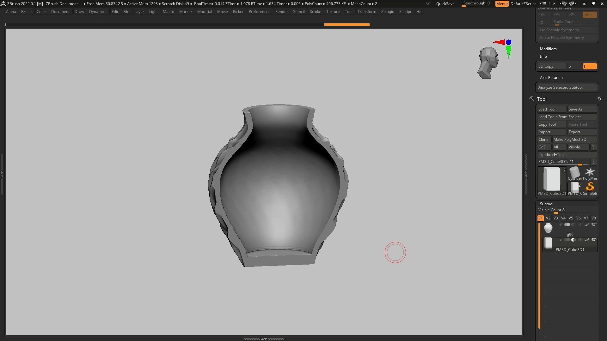Collapse the Subtool section header
Image resolution: width=607 pixels, height=341 pixels.
546,204
